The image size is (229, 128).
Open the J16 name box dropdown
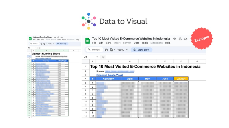tap(97, 57)
